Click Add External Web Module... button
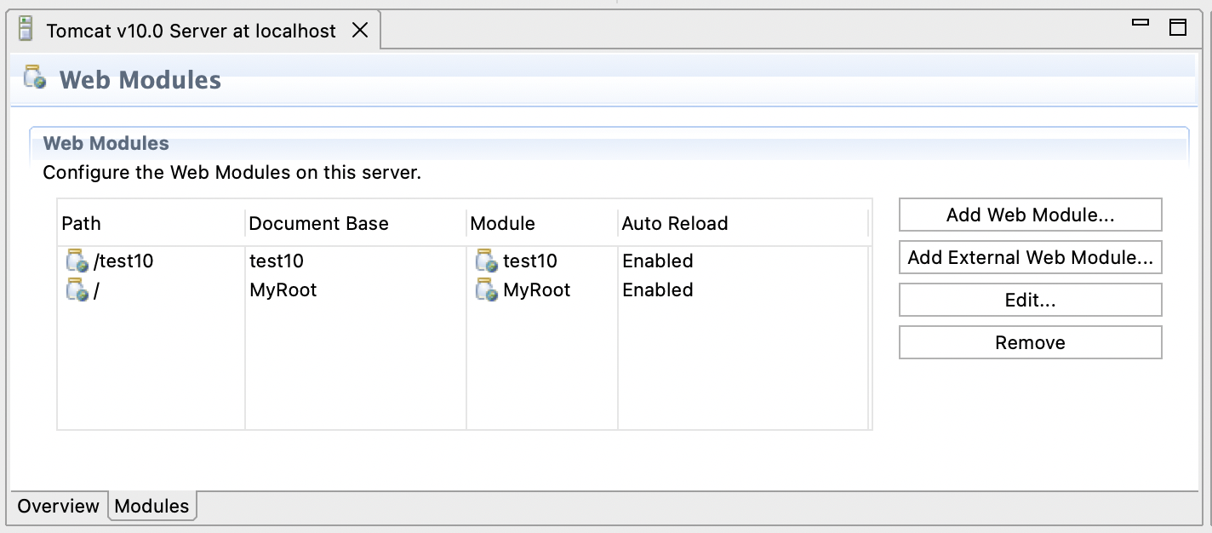Image resolution: width=1212 pixels, height=533 pixels. coord(1030,257)
